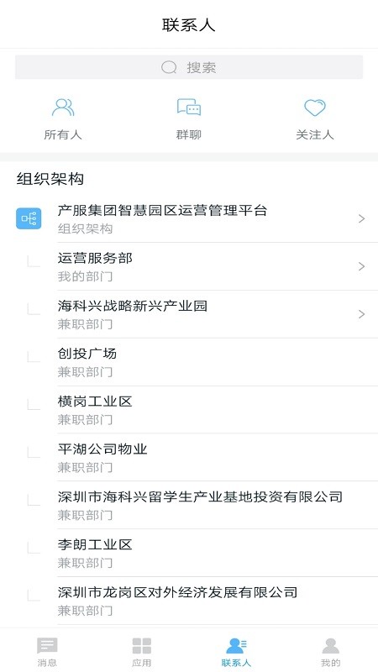The image size is (378, 672).
Task: Open the 我的 profile icon
Action: point(330,645)
